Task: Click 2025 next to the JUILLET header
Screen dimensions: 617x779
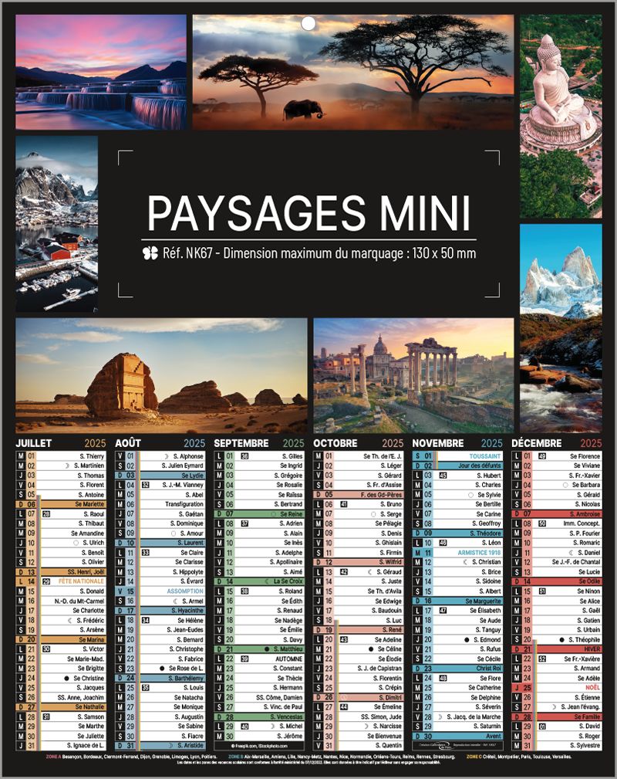Action: (95, 443)
